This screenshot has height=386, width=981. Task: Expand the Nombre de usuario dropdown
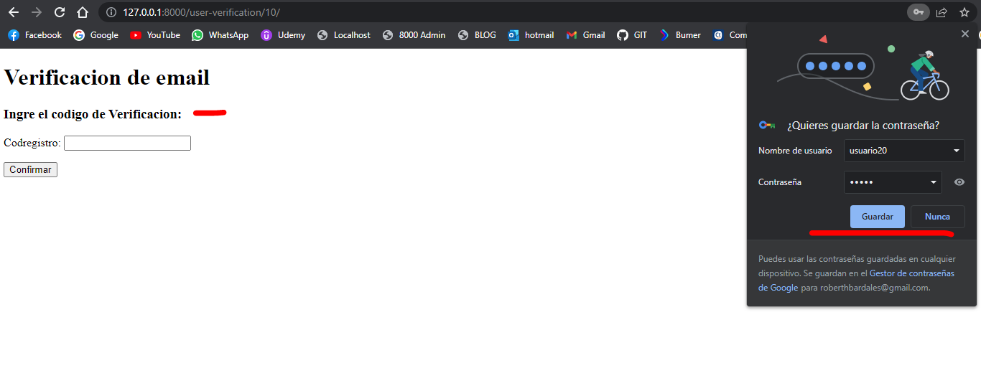(956, 151)
